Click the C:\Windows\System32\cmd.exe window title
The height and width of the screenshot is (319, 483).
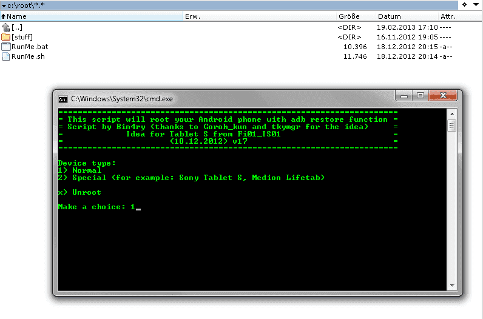point(122,99)
